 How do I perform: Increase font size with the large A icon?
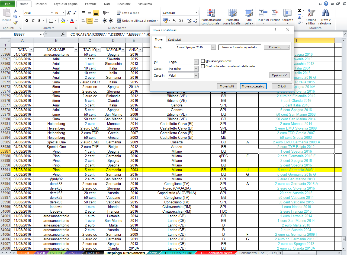69,13
